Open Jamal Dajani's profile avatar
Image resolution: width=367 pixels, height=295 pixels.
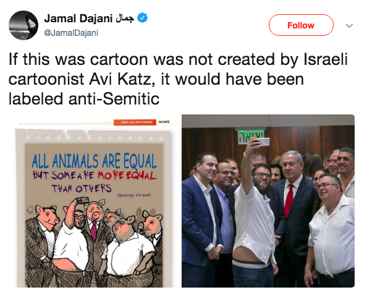click(x=23, y=25)
